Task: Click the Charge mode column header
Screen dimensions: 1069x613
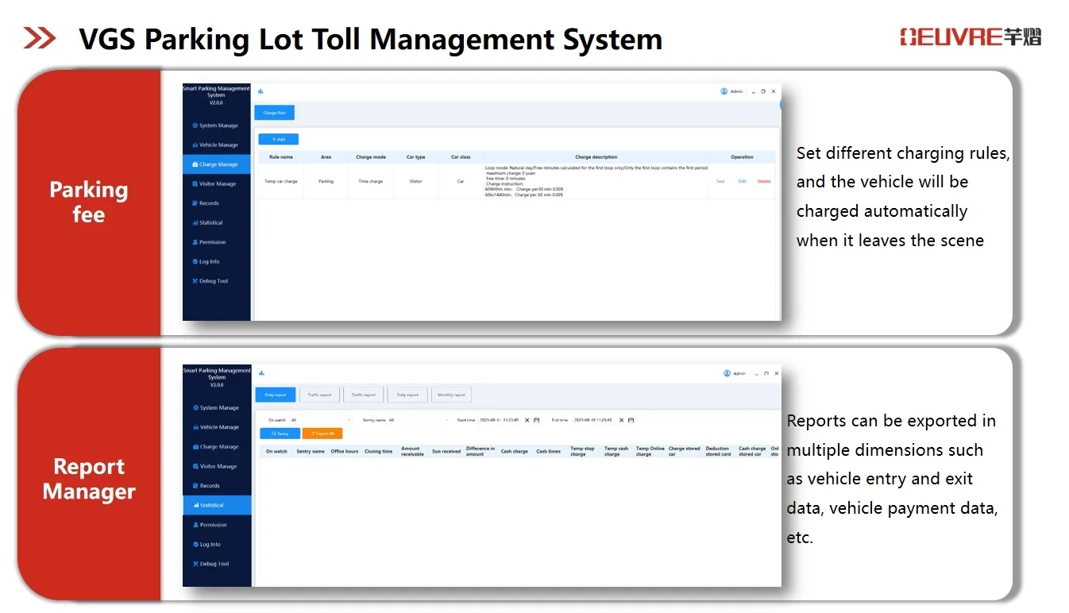Action: (x=371, y=157)
